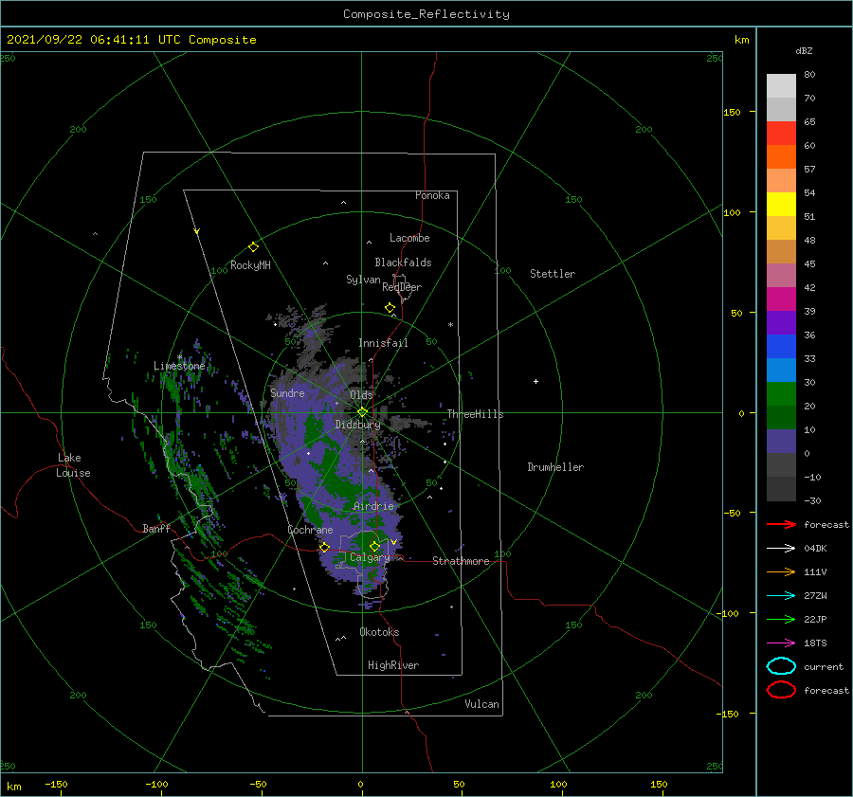Click the red 60-65 dBZ swatch
The height and width of the screenshot is (797, 853).
tap(781, 133)
